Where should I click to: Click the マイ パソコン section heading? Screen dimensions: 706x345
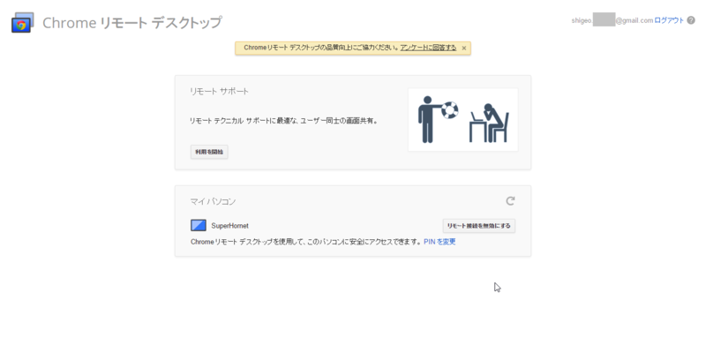(213, 201)
